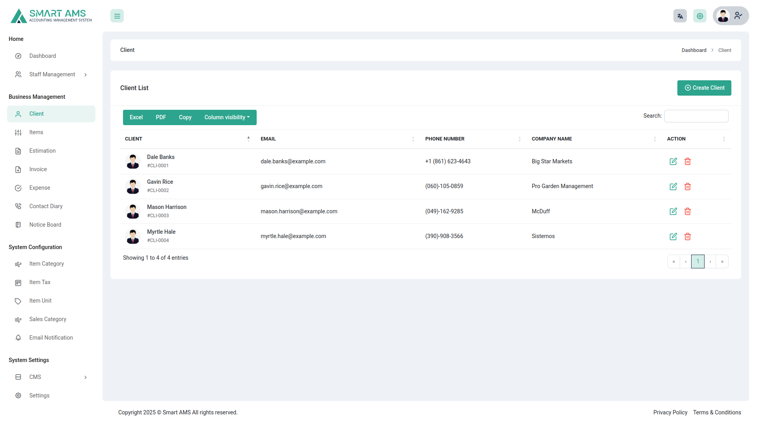The width and height of the screenshot is (757, 425).
Task: Toggle the sidebar with the hamburger button
Action: click(117, 16)
